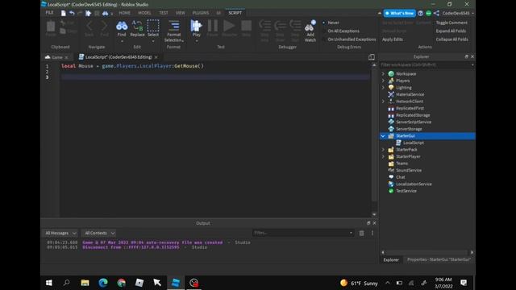Open Microsoft Edge from taskbar

[x=103, y=283]
